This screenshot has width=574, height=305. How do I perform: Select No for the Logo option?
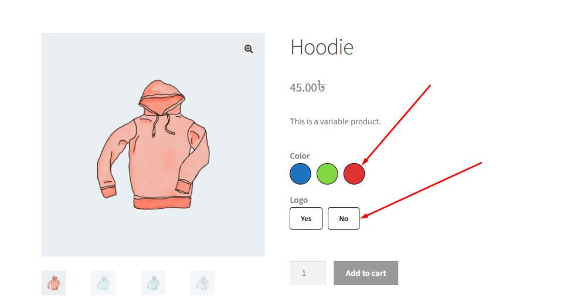344,219
